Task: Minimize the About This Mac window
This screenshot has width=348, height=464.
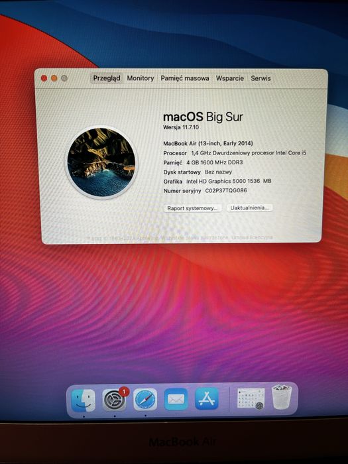Action: coord(54,78)
